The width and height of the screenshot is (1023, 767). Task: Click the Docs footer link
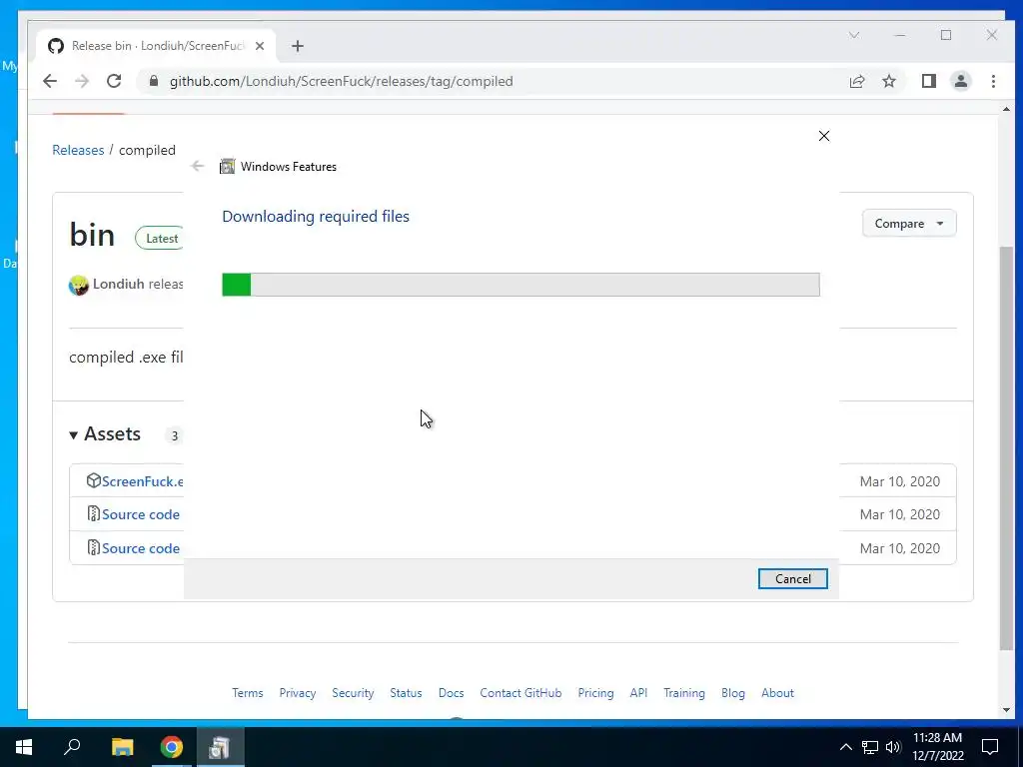451,693
